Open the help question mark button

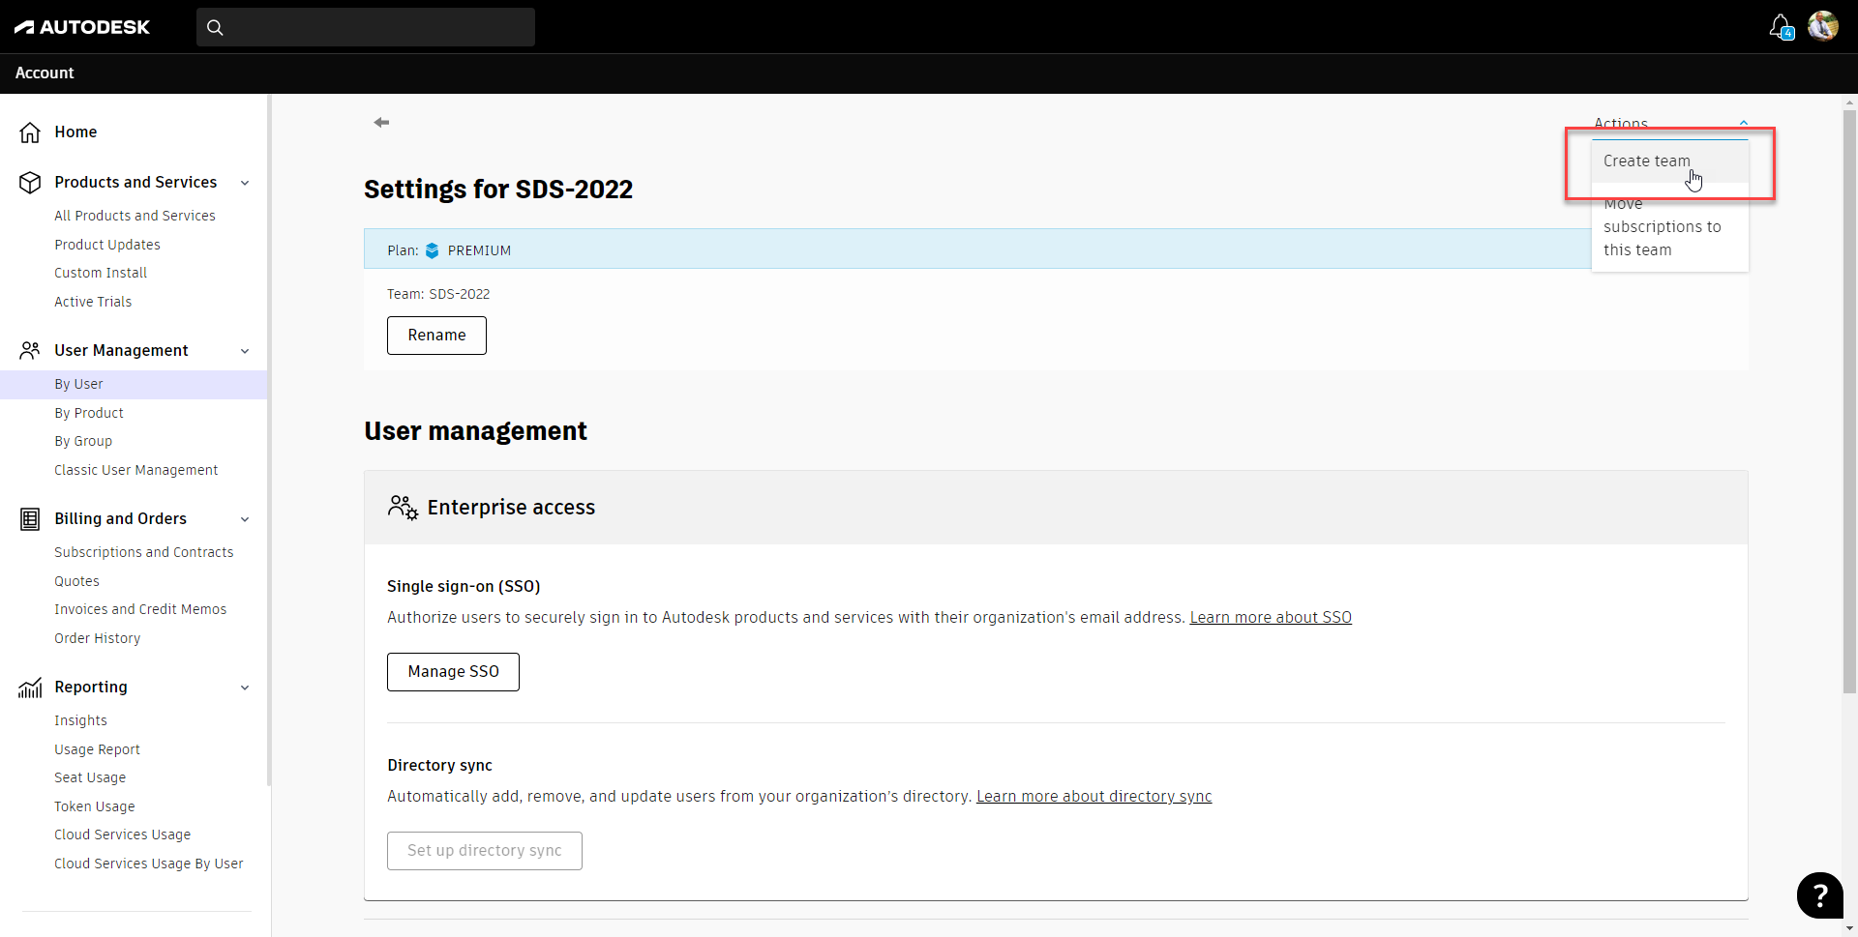point(1819,895)
